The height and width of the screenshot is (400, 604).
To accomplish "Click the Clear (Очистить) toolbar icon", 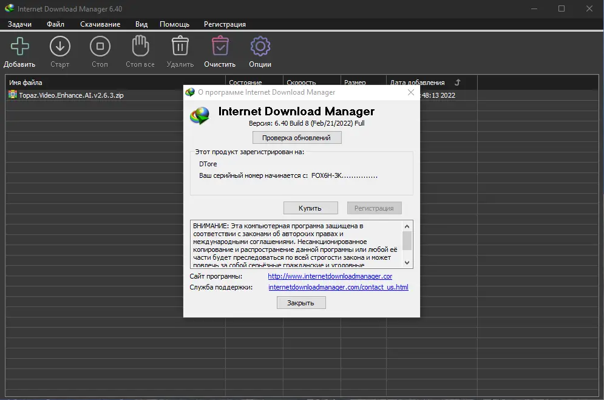I will pos(220,46).
